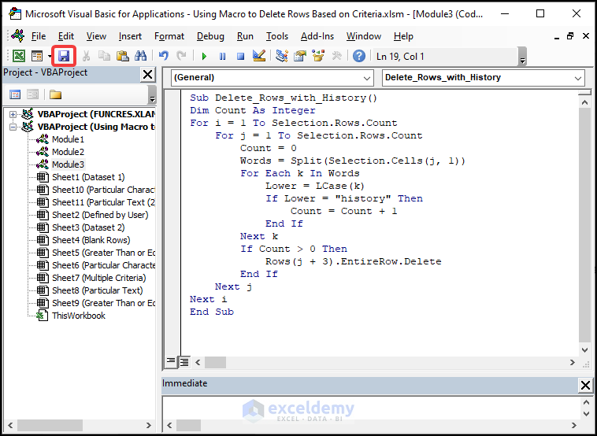The image size is (597, 436).
Task: Collapse the VBAProject (Using Macro) node
Action: tap(13, 127)
